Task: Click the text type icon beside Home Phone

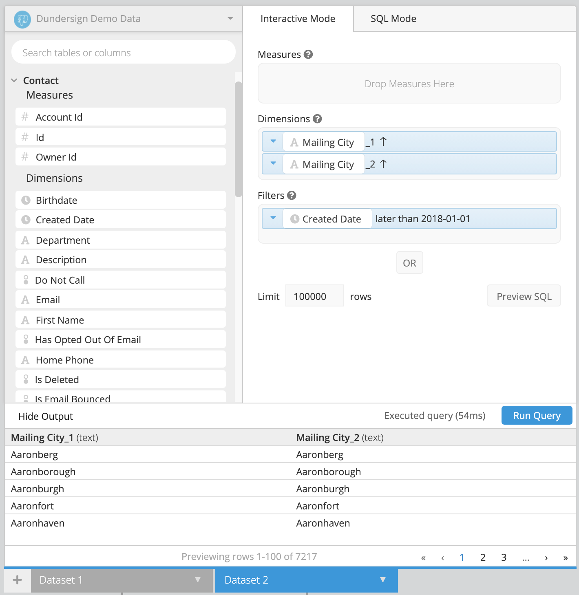Action: point(25,360)
